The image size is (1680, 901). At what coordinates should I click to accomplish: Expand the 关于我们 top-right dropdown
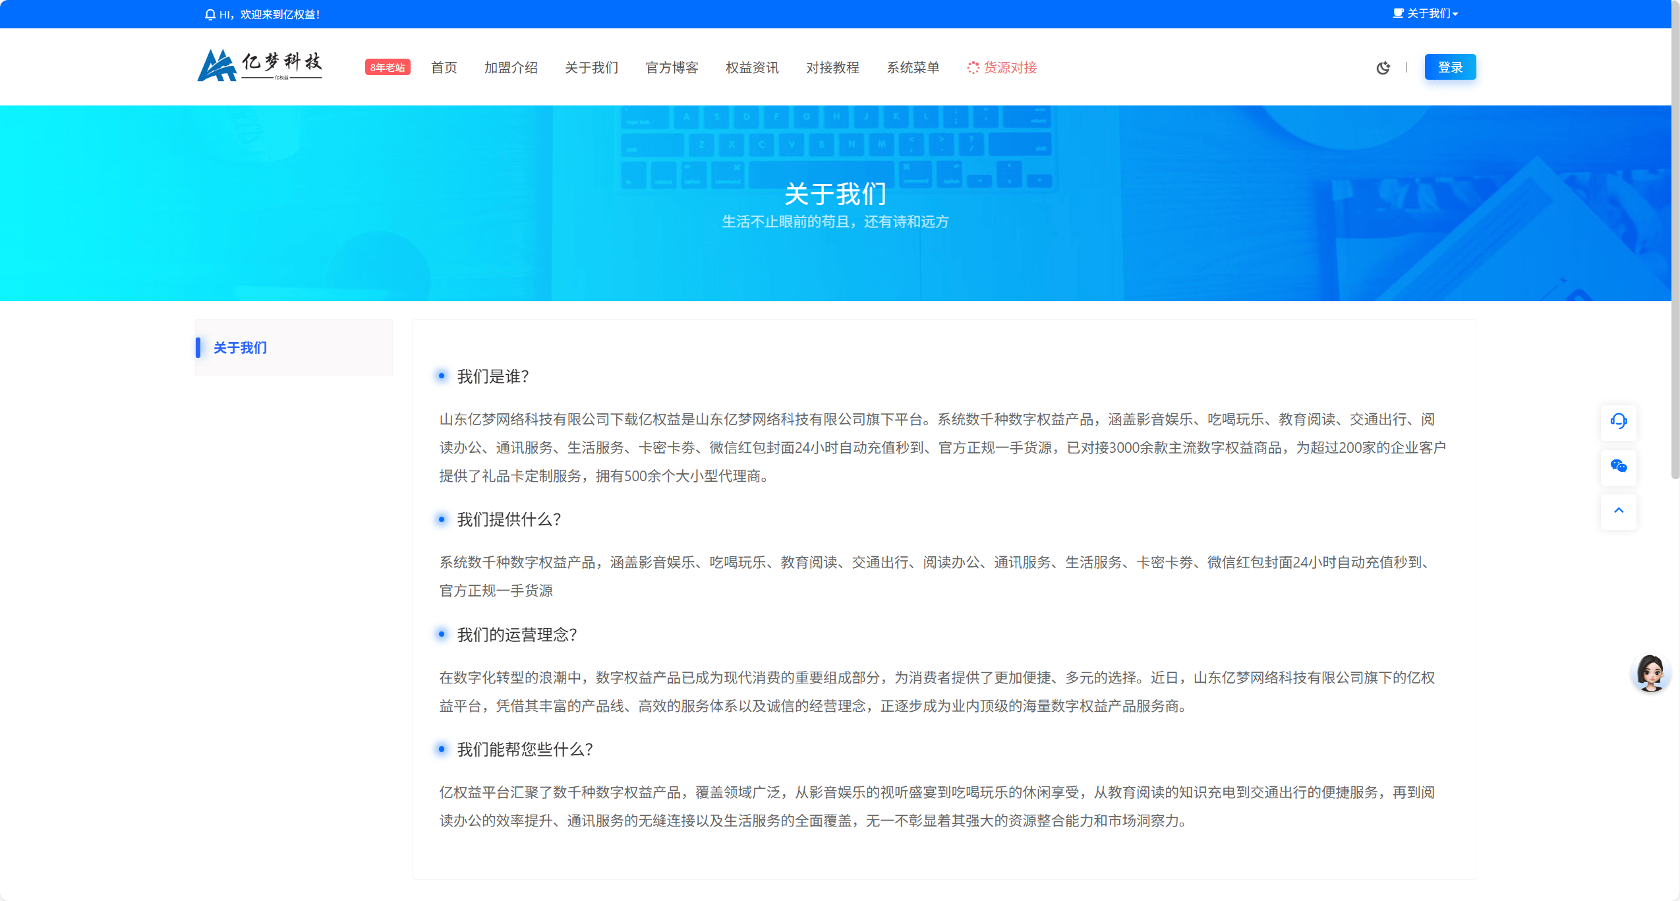point(1426,14)
